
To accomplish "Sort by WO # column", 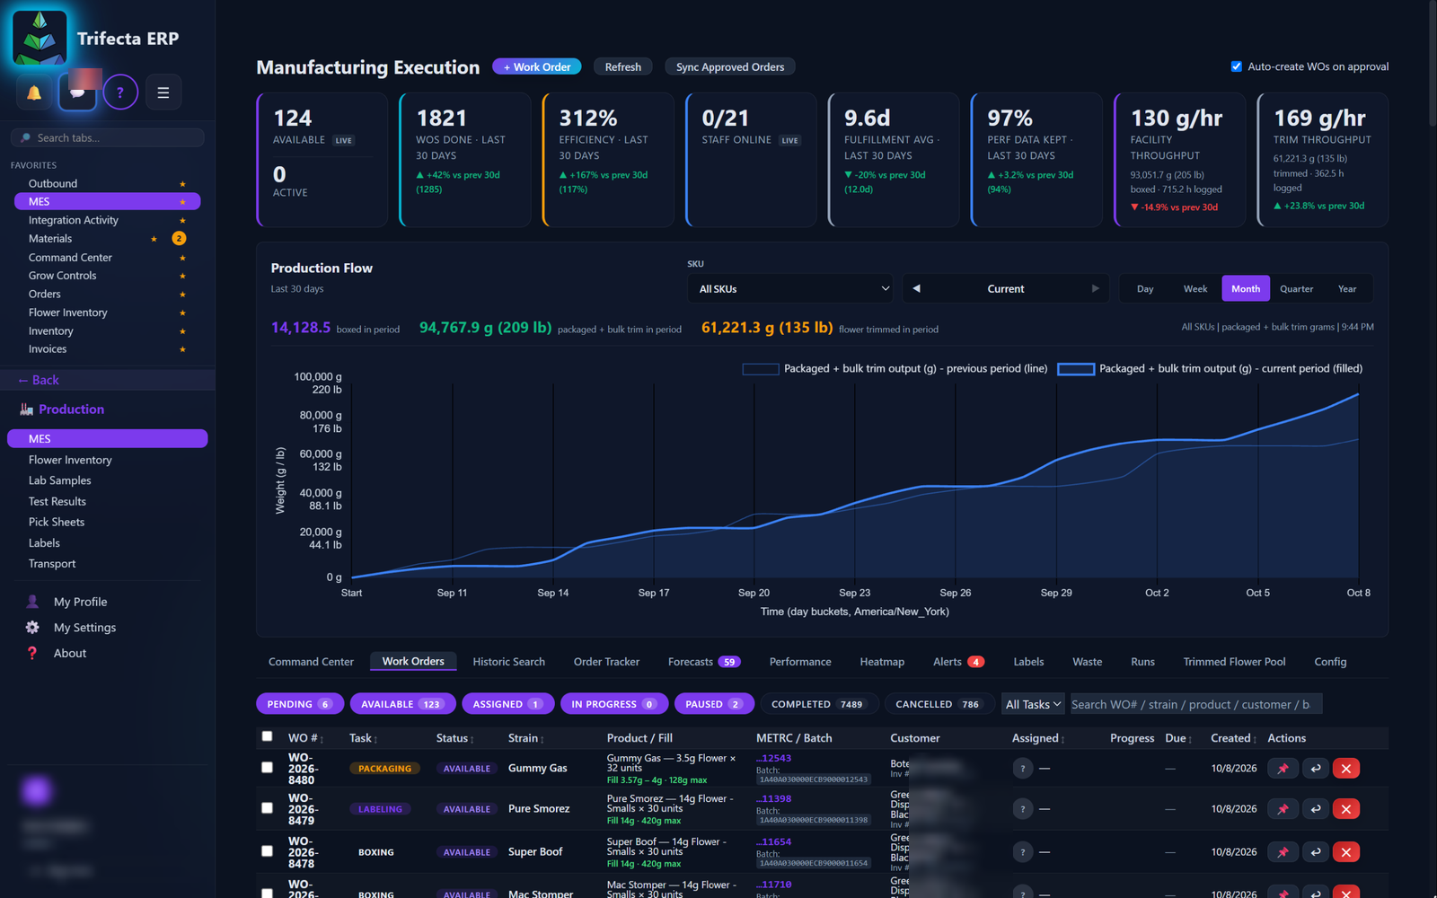I will [305, 738].
